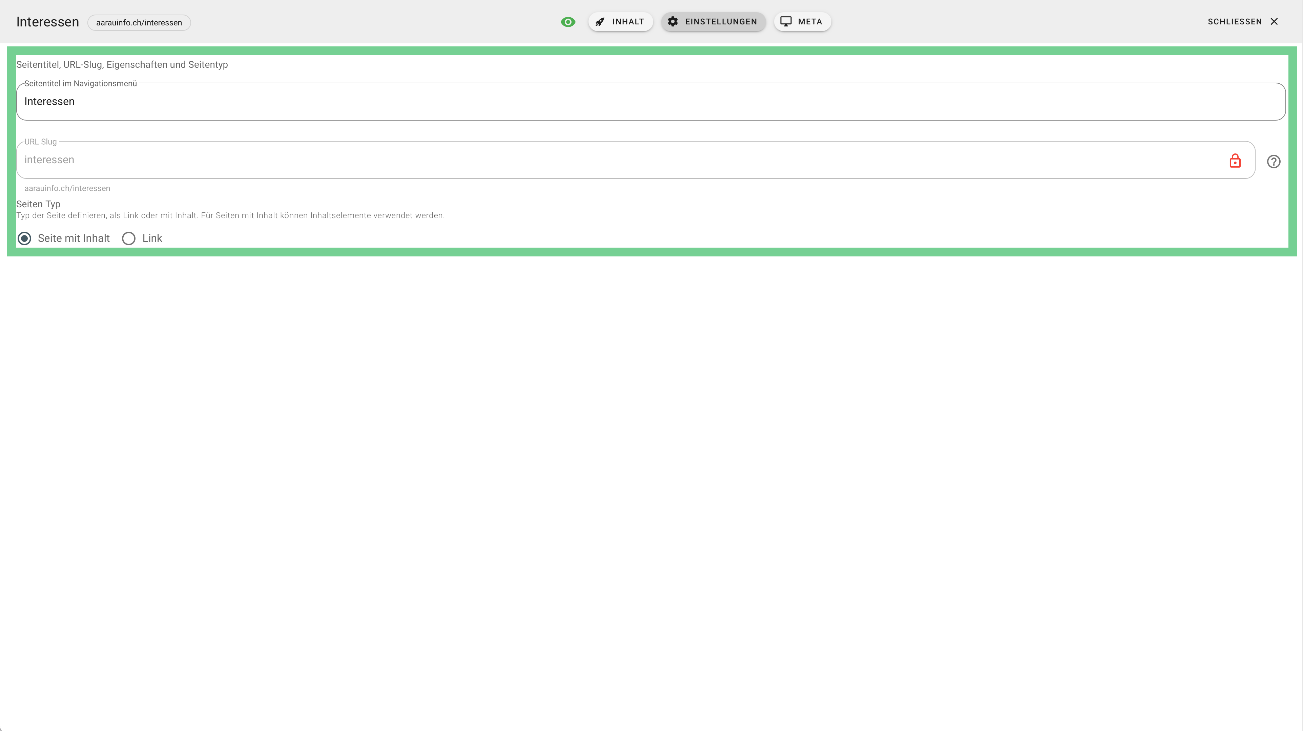Click the rocket icon on the Inhalt tab
Image resolution: width=1303 pixels, height=731 pixels.
(600, 22)
